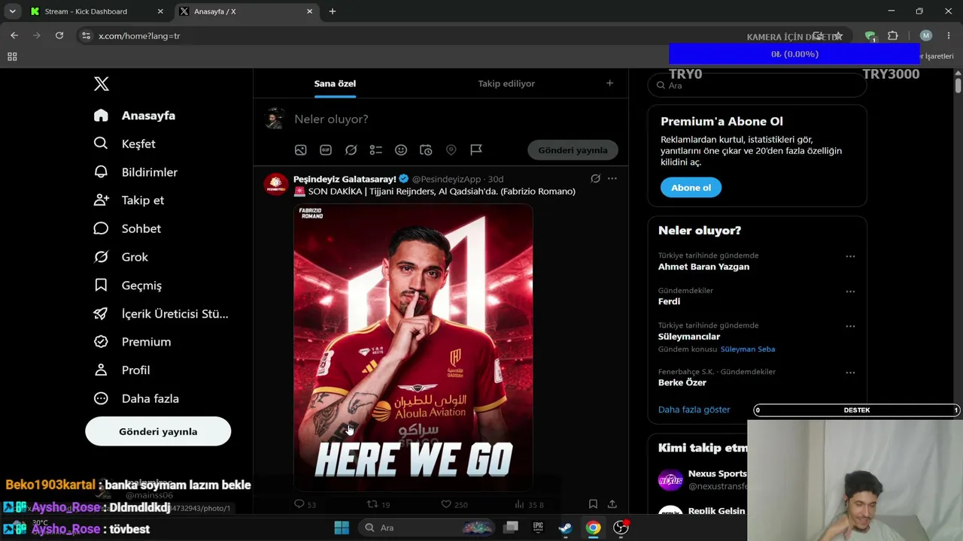Open the Süleyman Seba topic link
Image resolution: width=963 pixels, height=541 pixels.
748,349
